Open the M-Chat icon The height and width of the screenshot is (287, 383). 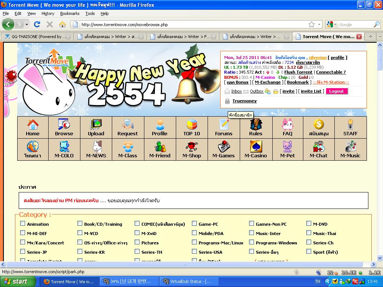click(x=319, y=146)
